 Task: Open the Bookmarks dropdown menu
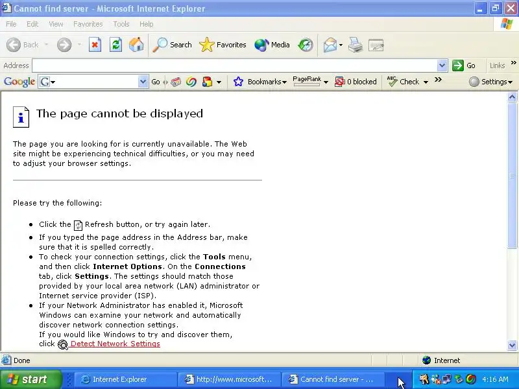(284, 82)
